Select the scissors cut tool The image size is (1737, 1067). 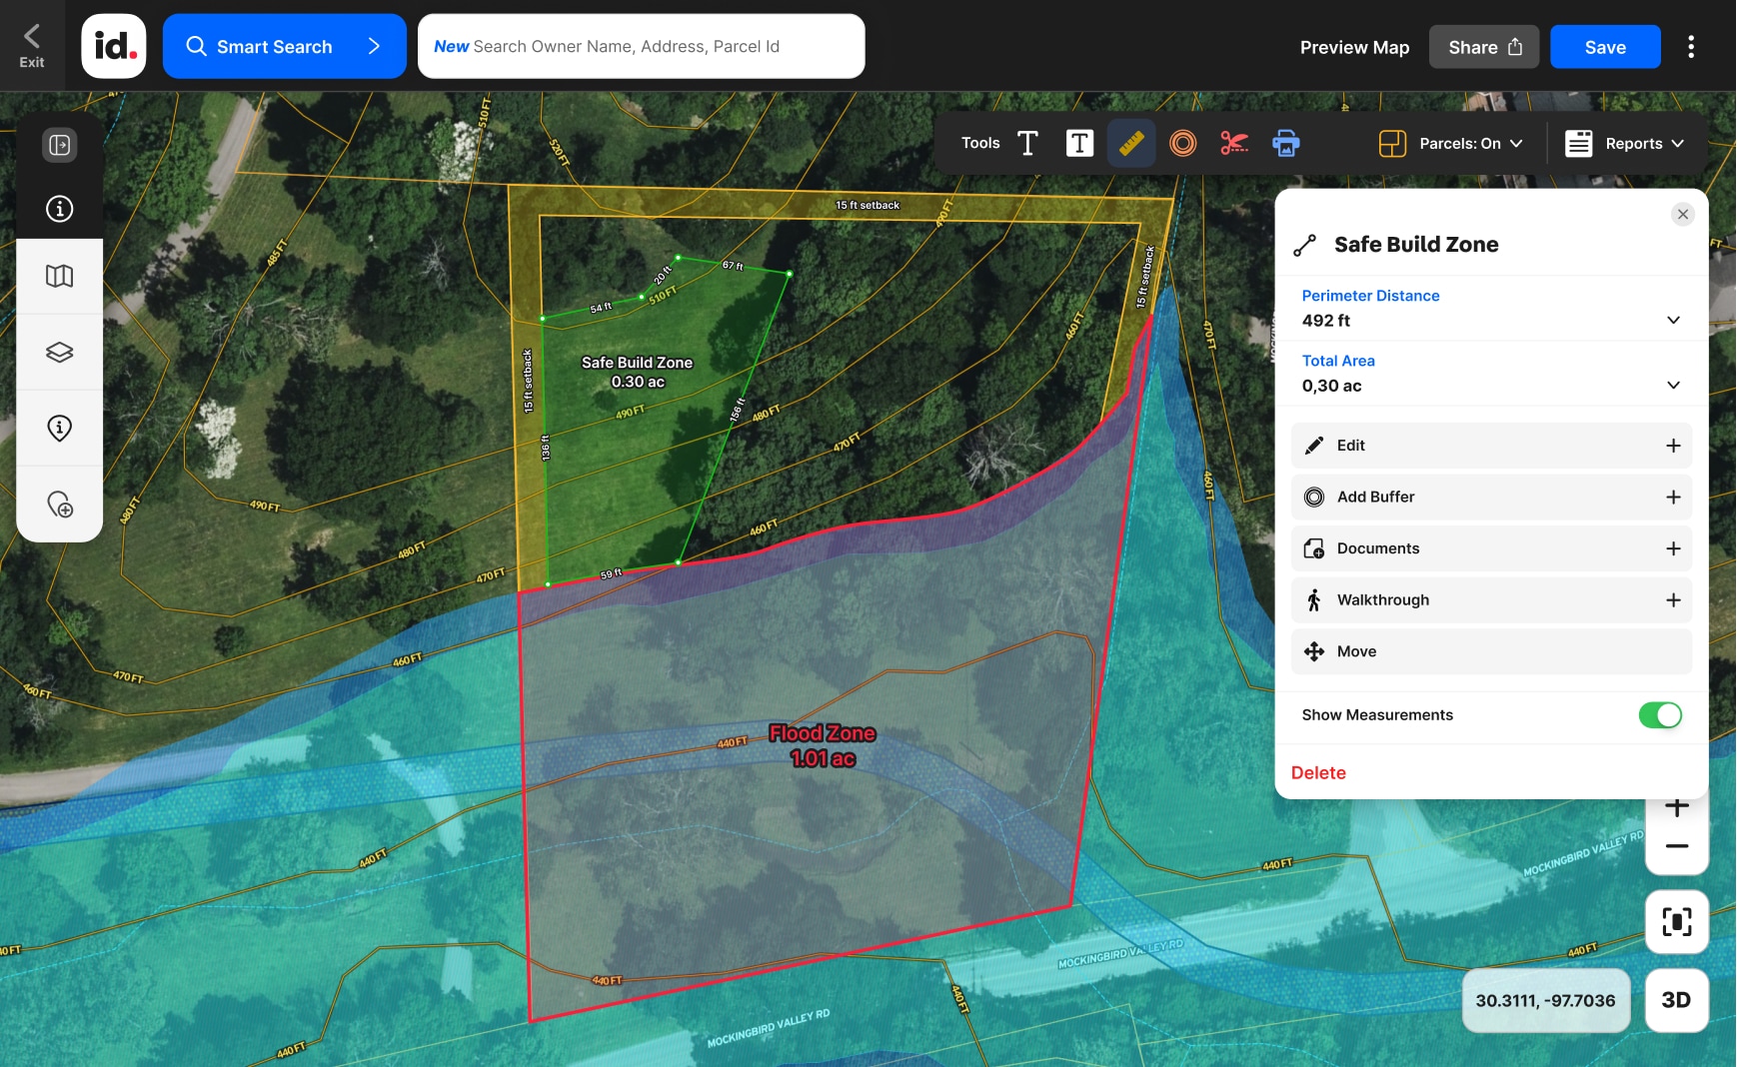1235,143
